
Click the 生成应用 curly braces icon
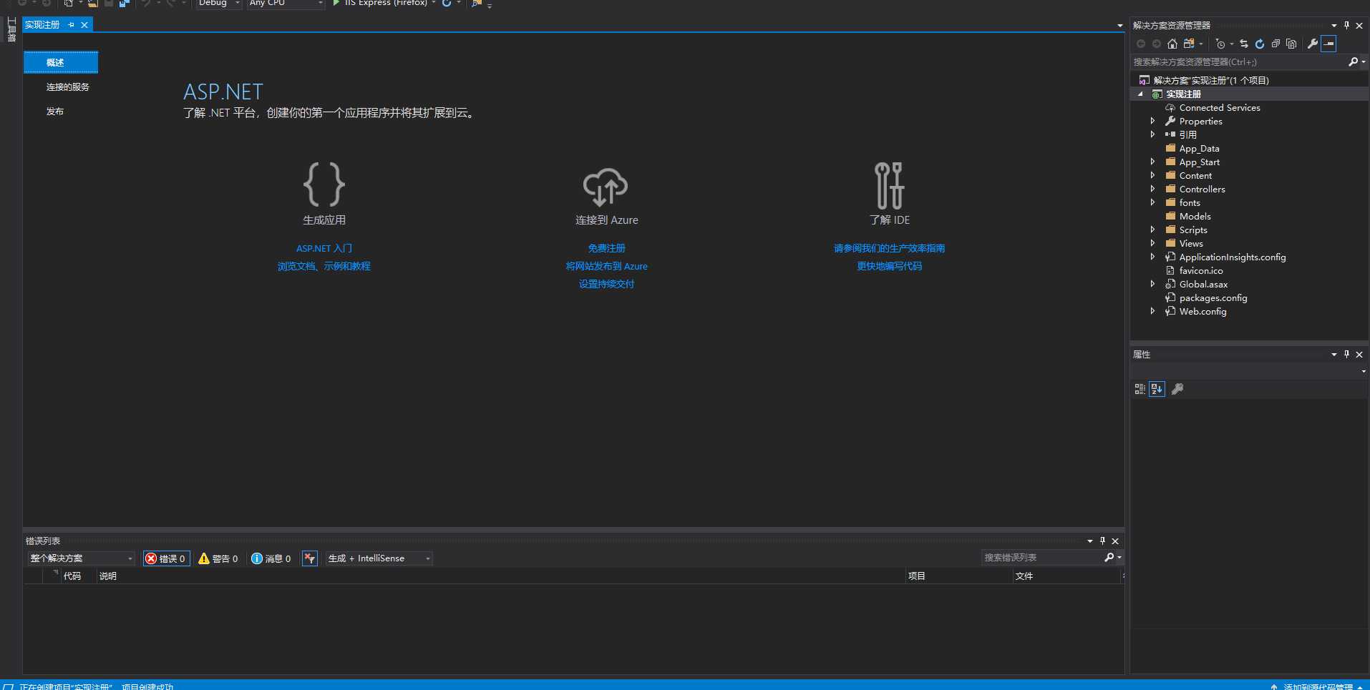[x=324, y=184]
